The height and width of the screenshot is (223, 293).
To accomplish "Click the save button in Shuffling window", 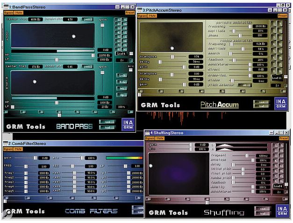I will pyautogui.click(x=263, y=209).
